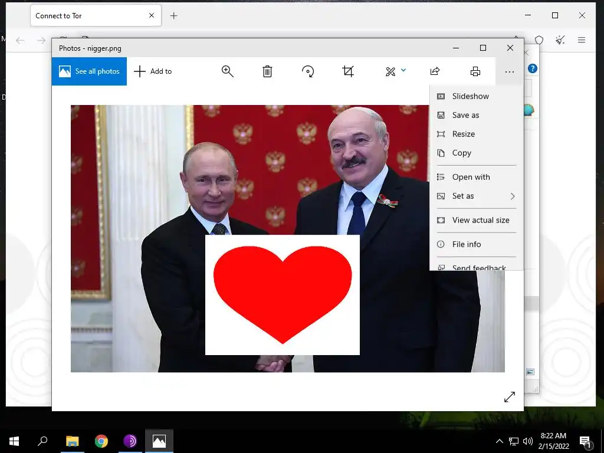Select the Connect to Tor tab
Viewport: 604px width, 453px height.
[x=96, y=16]
